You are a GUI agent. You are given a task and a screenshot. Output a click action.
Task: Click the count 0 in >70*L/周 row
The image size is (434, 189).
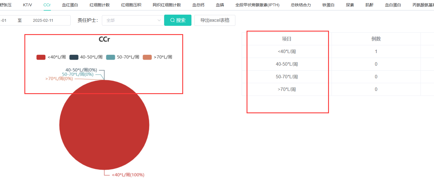pos(376,89)
